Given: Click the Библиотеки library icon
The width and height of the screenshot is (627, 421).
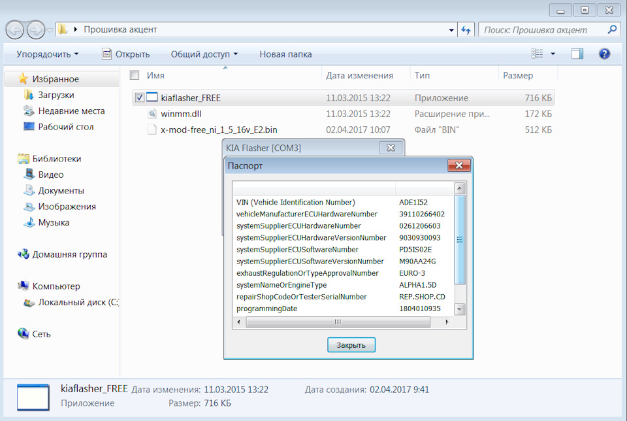Looking at the screenshot, I should pos(24,158).
